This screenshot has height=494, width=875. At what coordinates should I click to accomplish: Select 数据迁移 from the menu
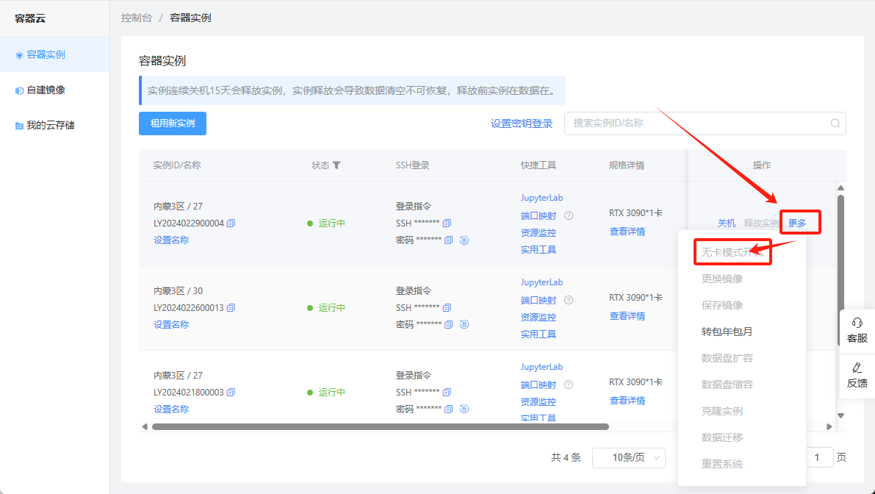722,437
